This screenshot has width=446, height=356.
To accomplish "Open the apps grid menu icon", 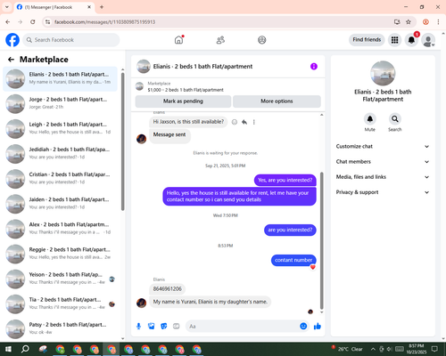I will pos(394,40).
